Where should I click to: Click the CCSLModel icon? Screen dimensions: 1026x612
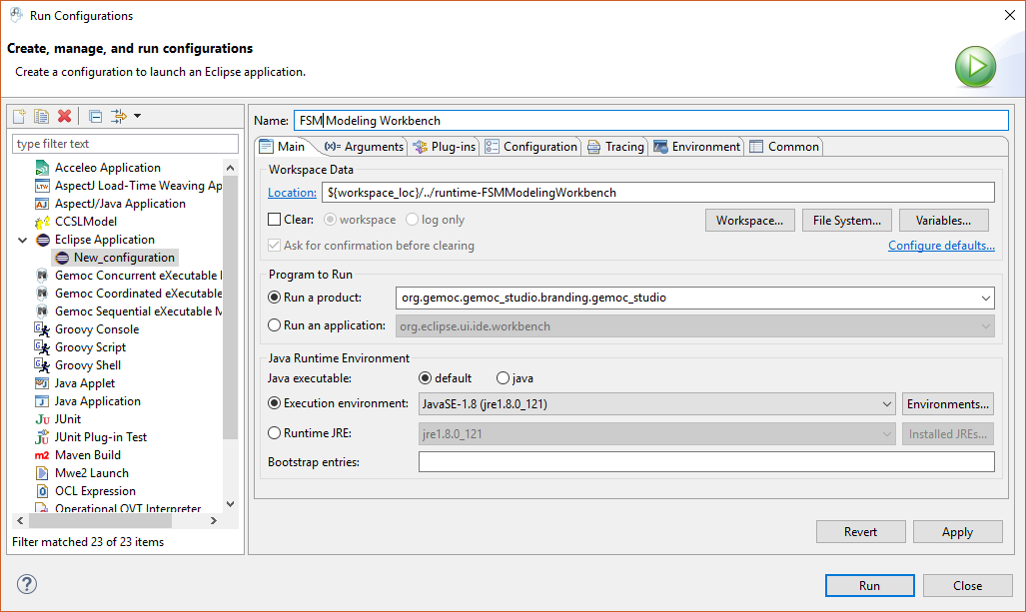pyautogui.click(x=42, y=222)
